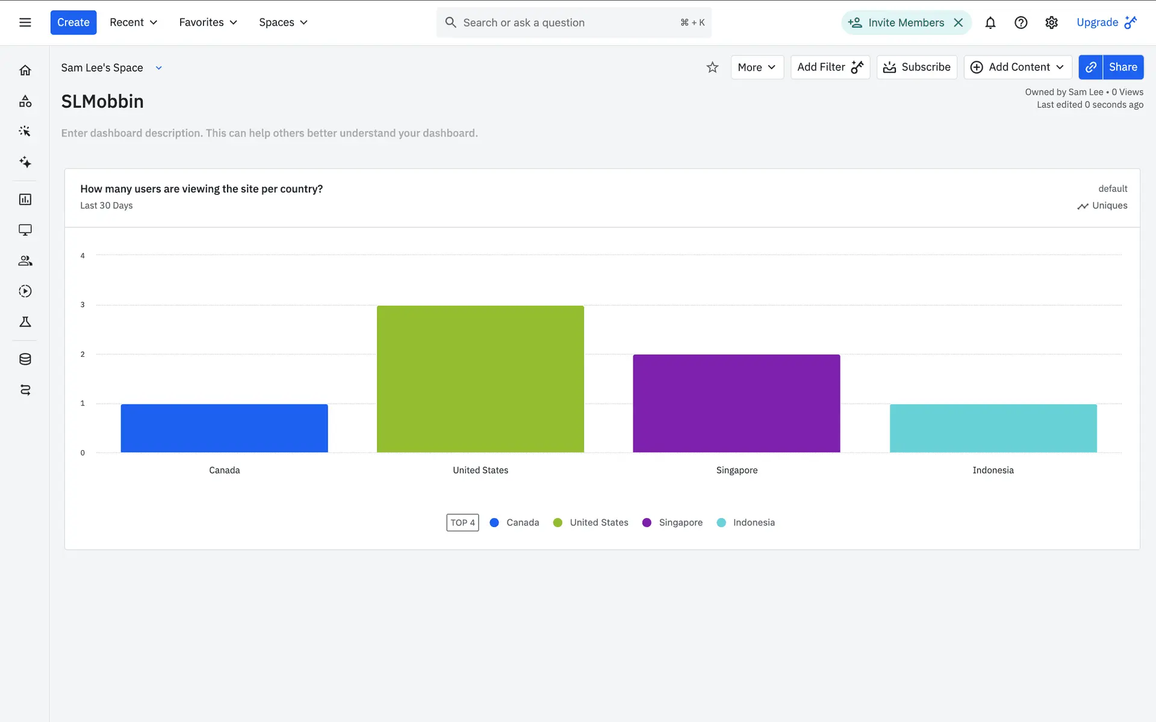
Task: Click the green United States bar
Action: click(x=480, y=379)
